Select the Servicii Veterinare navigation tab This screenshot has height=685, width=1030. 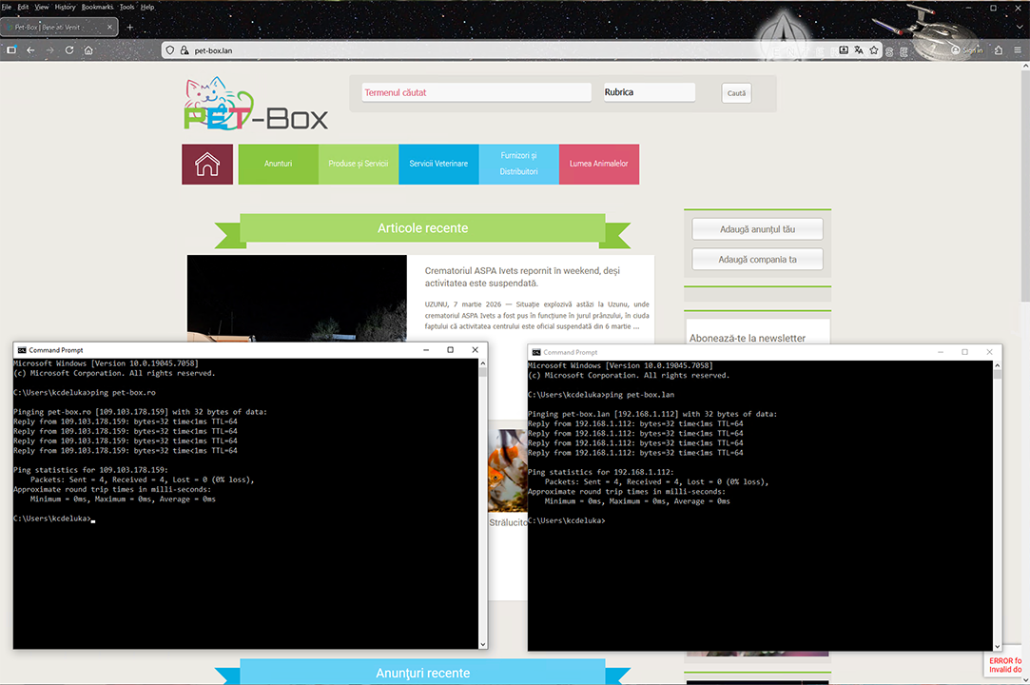(x=438, y=165)
